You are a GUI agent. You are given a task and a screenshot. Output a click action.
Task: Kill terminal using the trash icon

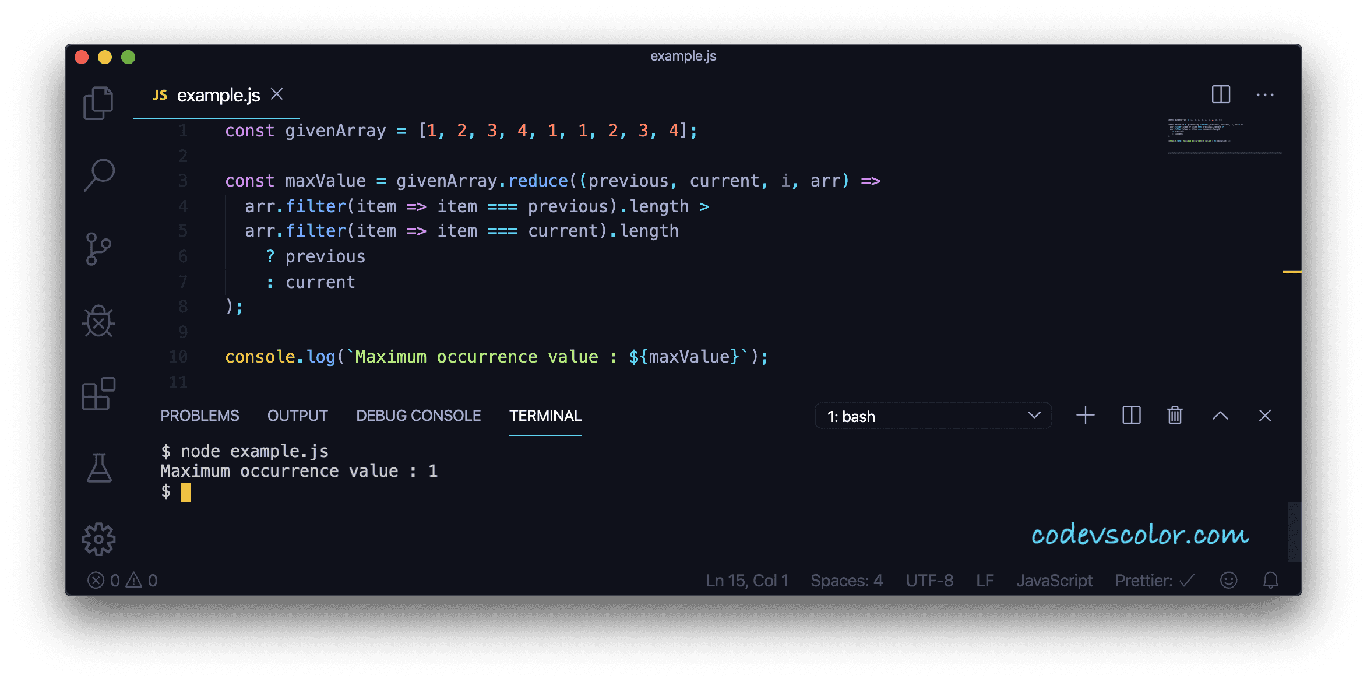[x=1175, y=416]
